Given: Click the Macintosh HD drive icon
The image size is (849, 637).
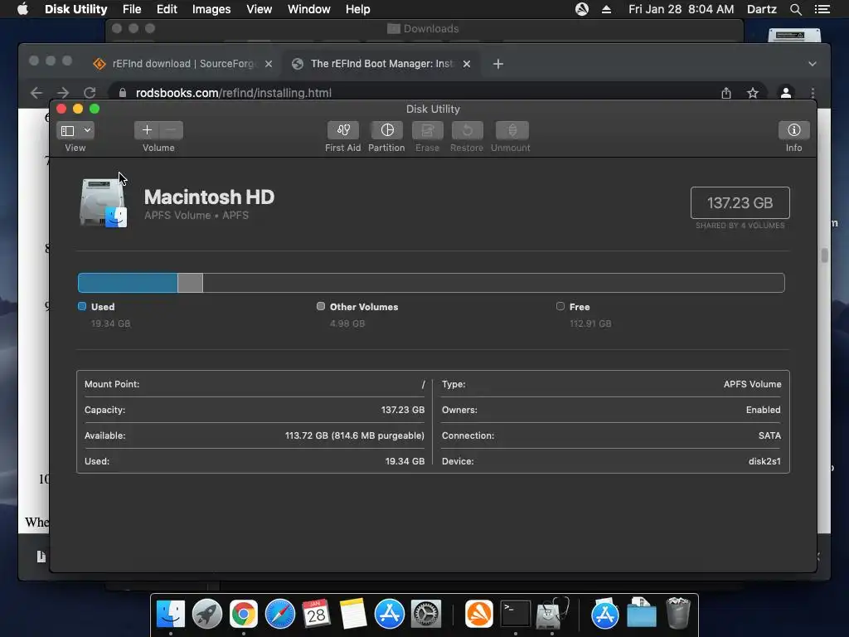Looking at the screenshot, I should tap(103, 203).
